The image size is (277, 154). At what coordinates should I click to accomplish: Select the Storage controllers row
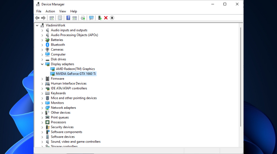pos(64,146)
